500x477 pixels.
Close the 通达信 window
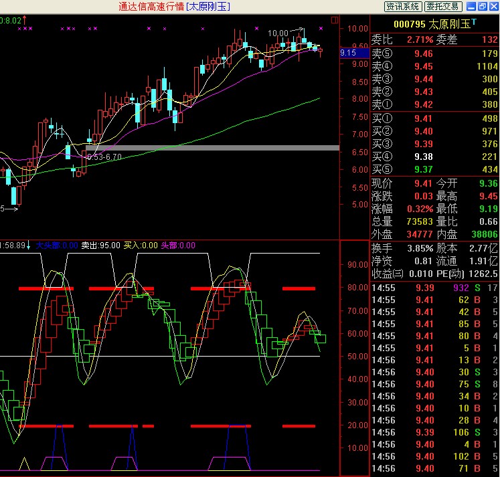pos(494,7)
